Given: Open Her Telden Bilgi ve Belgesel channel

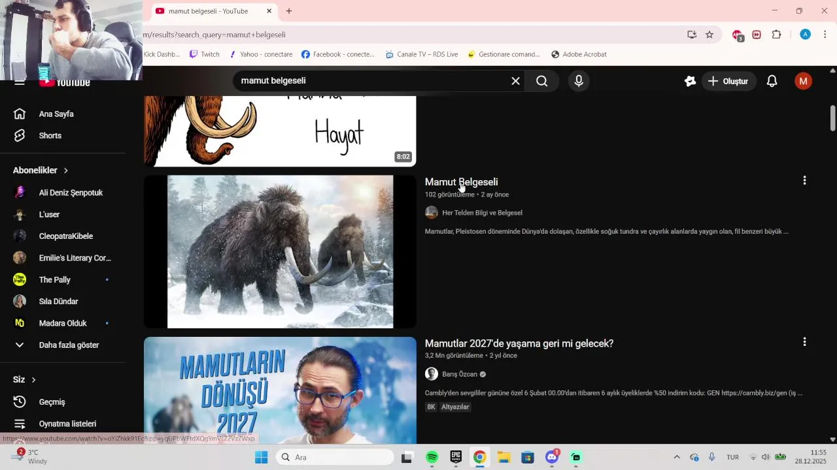Looking at the screenshot, I should (482, 213).
